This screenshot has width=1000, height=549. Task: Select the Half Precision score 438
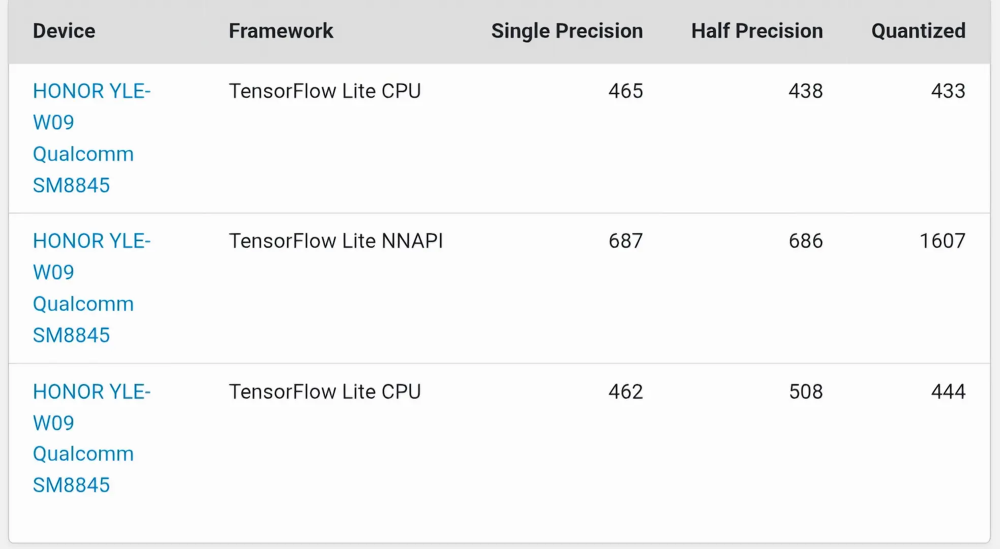coord(805,91)
